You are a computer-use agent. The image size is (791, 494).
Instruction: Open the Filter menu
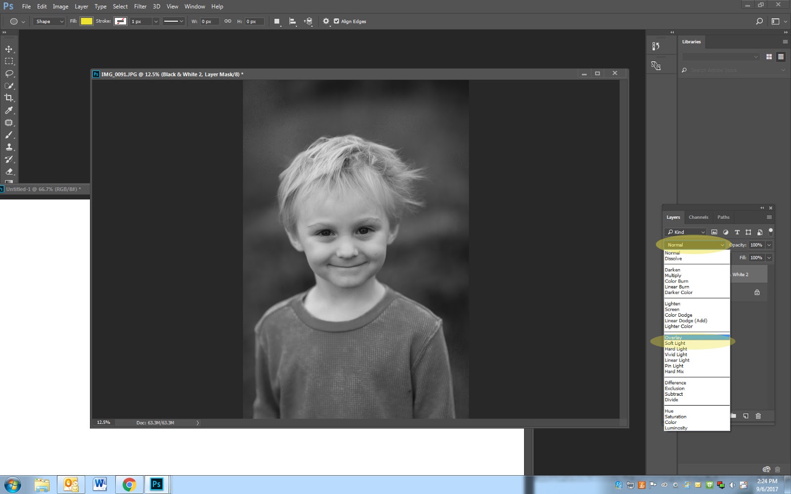[x=140, y=6]
